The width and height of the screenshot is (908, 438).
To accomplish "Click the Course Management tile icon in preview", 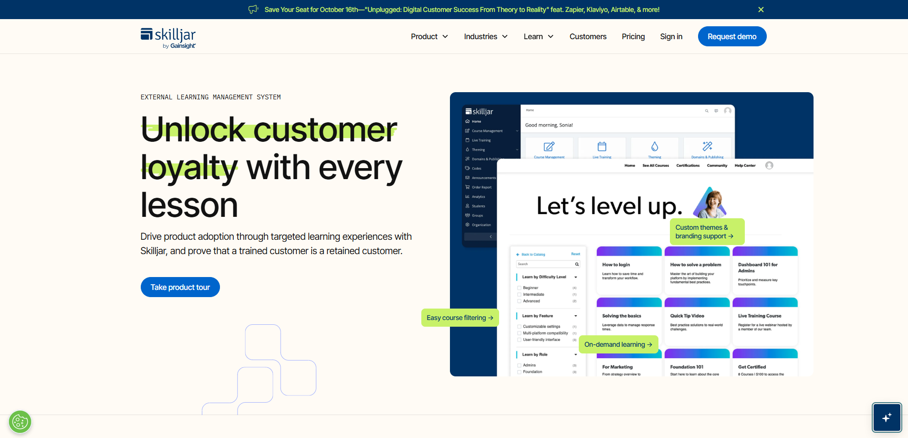I will click(x=549, y=146).
